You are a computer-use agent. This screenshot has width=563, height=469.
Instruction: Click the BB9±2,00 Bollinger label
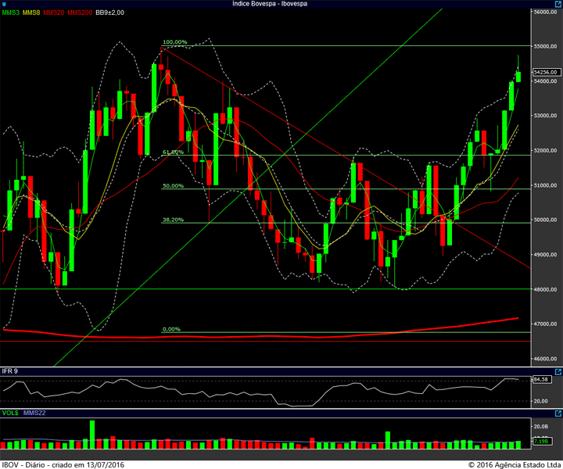[110, 13]
